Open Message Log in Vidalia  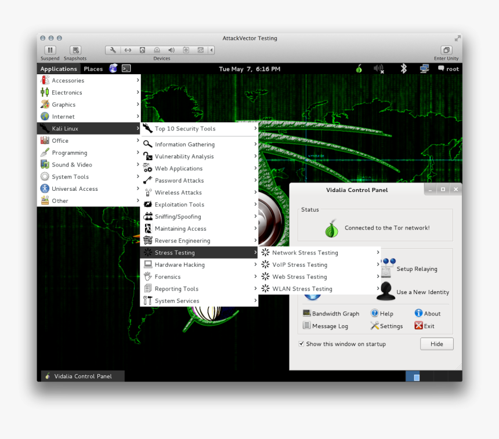click(x=326, y=326)
